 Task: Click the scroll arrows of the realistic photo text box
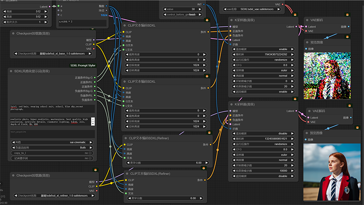coord(93,122)
